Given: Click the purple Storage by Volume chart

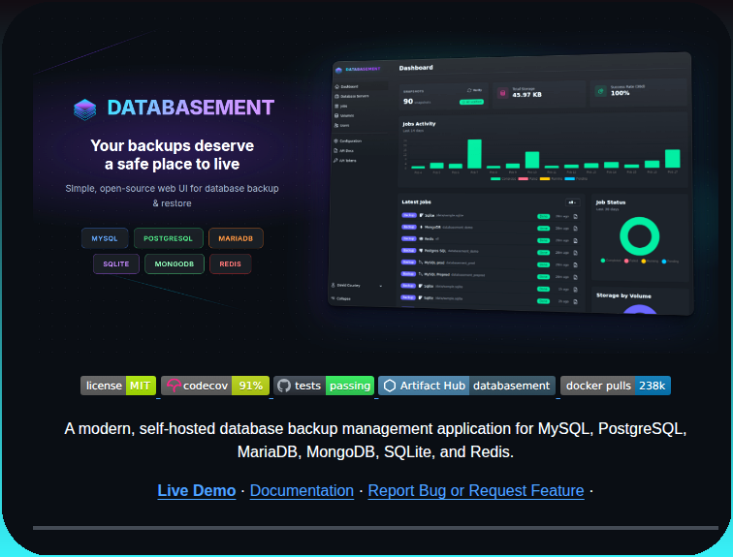Looking at the screenshot, I should point(640,309).
